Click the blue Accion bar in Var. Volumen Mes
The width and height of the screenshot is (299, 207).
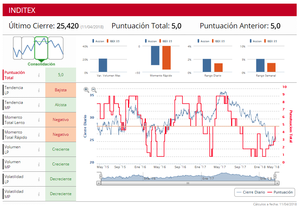pos(103,65)
